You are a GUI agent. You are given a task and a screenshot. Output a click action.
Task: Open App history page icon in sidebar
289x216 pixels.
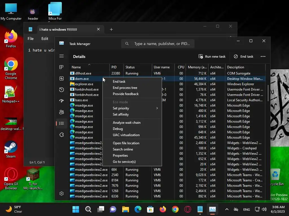(x=62, y=90)
